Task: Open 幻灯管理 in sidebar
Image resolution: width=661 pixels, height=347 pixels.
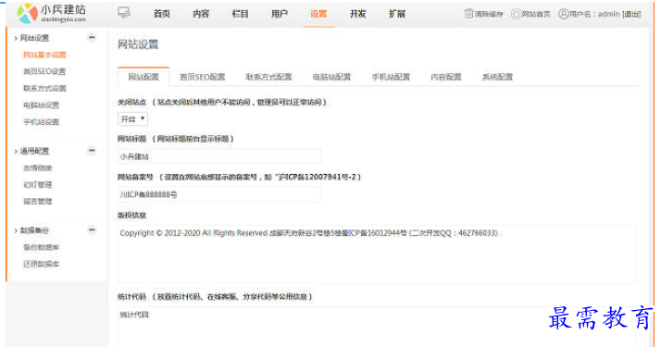Action: coord(38,185)
